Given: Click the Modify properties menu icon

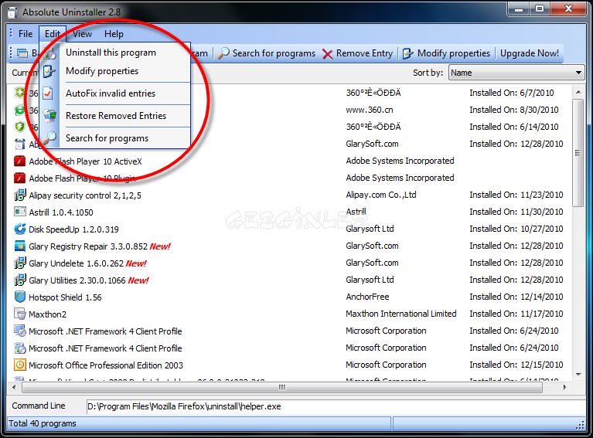Looking at the screenshot, I should click(x=49, y=71).
